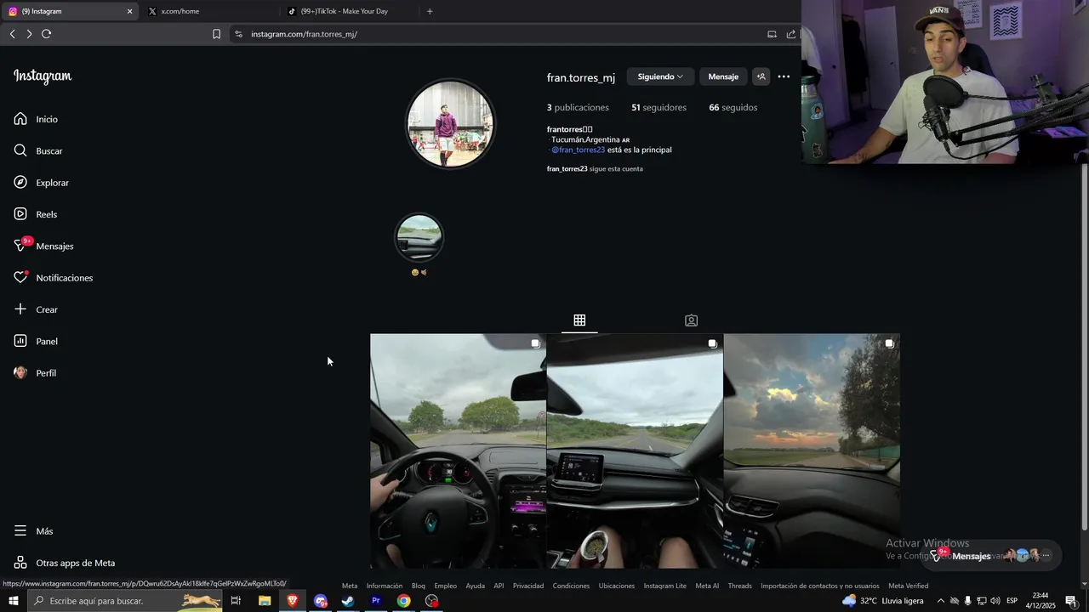Open Premiere Pro from taskbar
The width and height of the screenshot is (1089, 612).
pos(376,601)
